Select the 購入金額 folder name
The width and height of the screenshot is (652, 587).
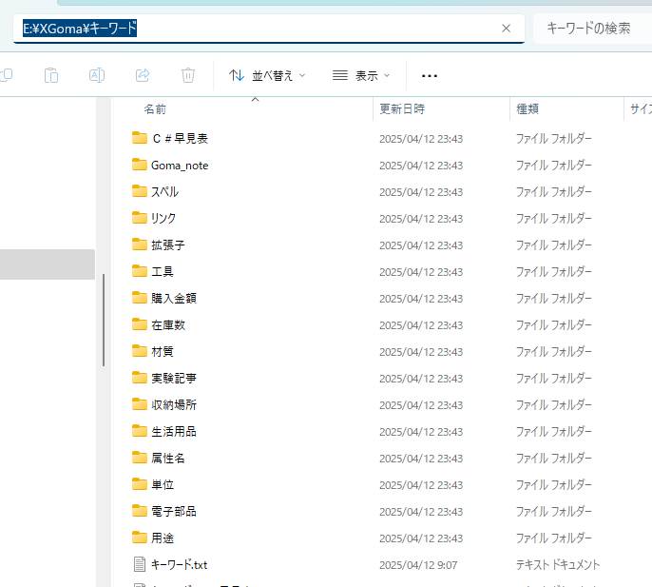click(174, 299)
